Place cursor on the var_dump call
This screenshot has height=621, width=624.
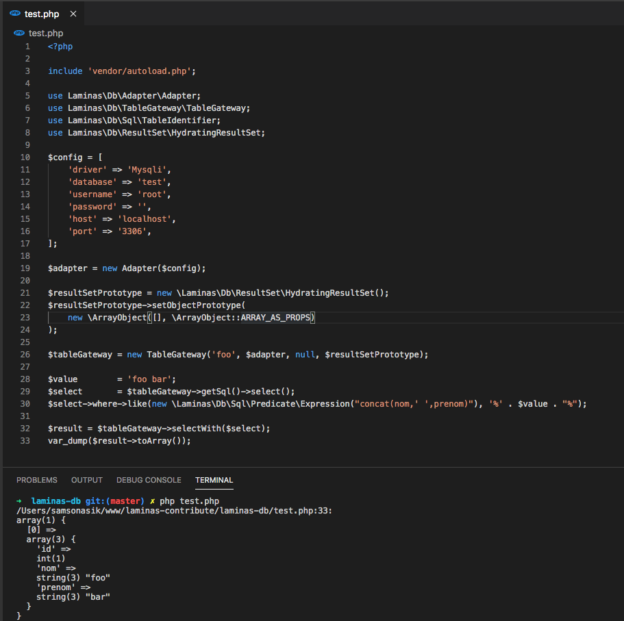(x=67, y=440)
